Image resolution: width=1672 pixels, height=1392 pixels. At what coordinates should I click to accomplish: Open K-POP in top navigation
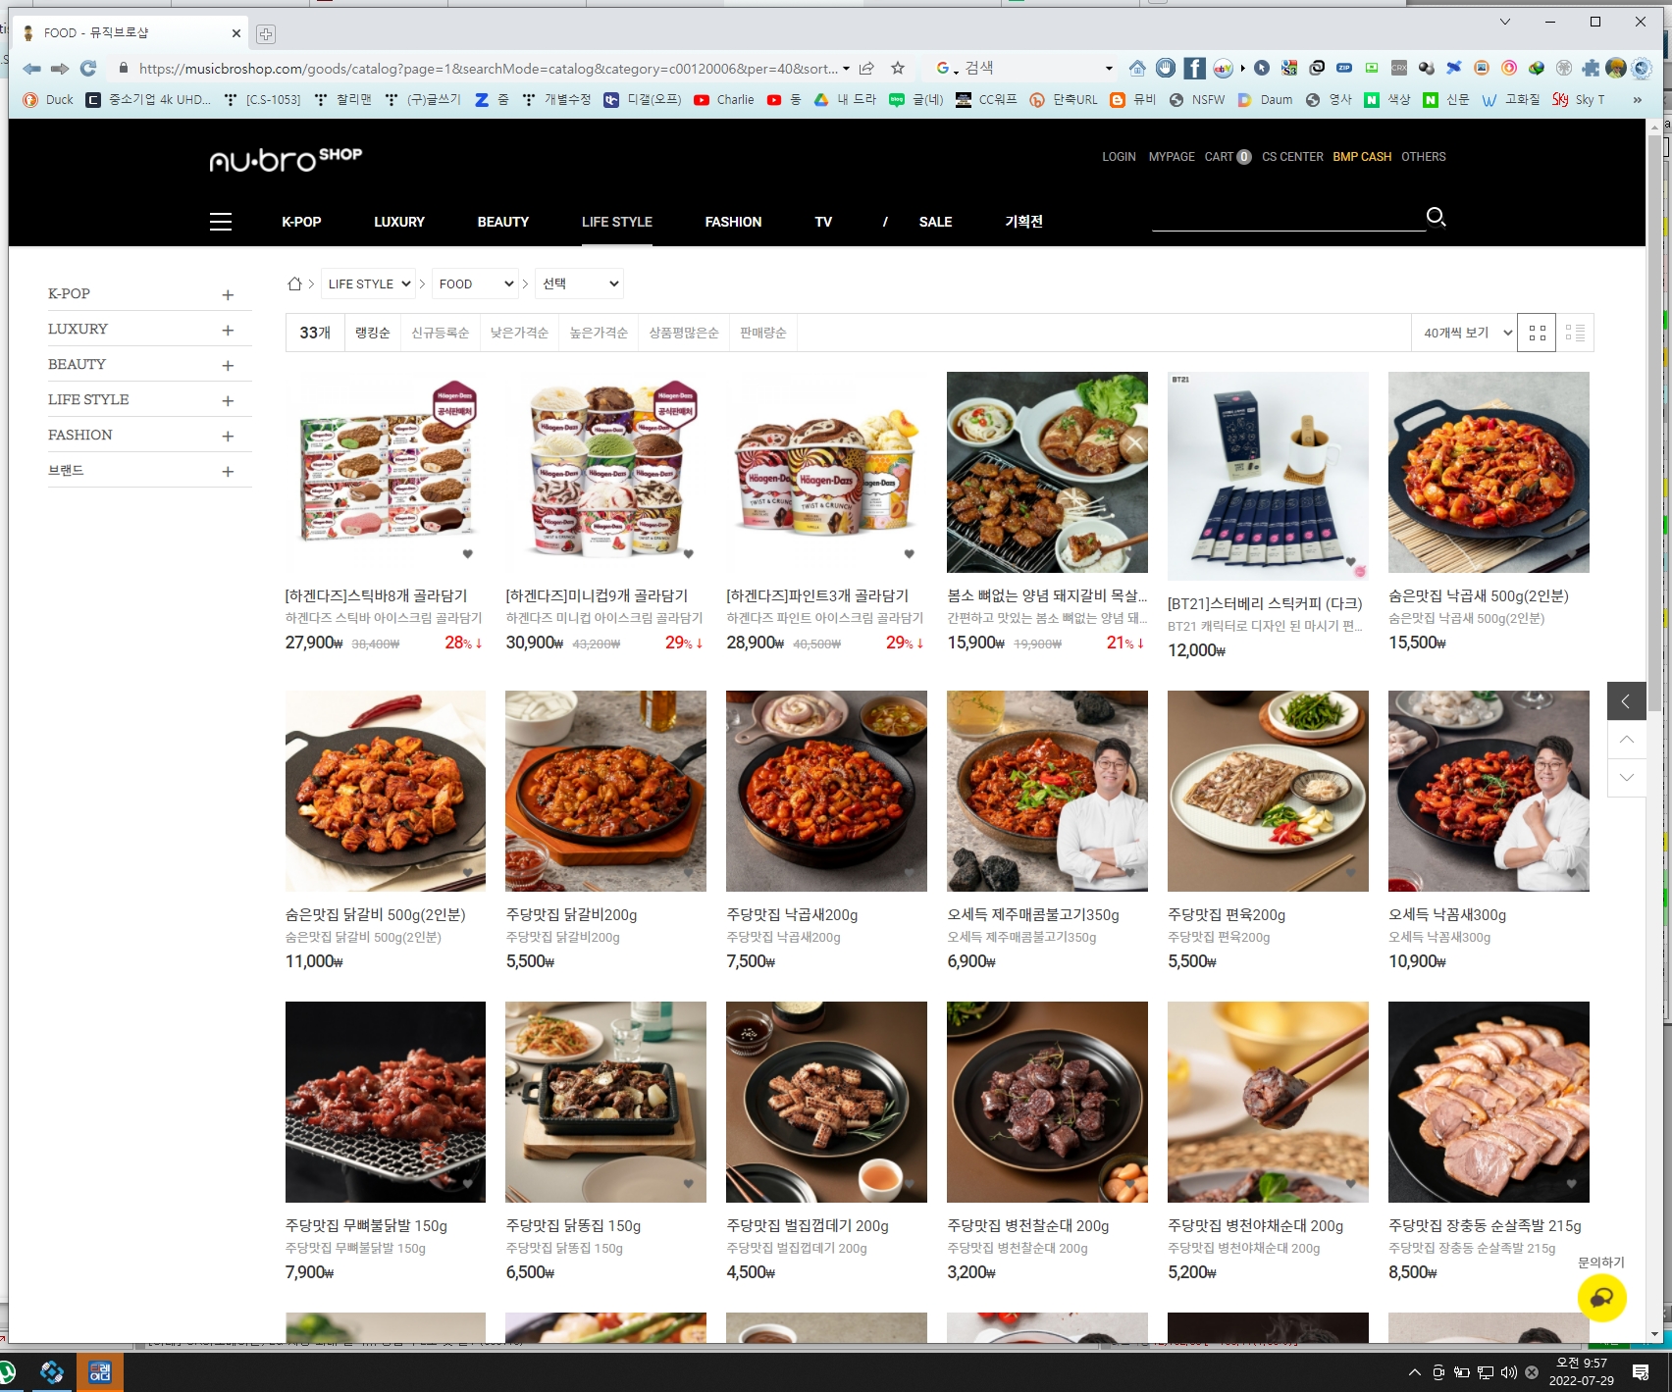tap(301, 222)
